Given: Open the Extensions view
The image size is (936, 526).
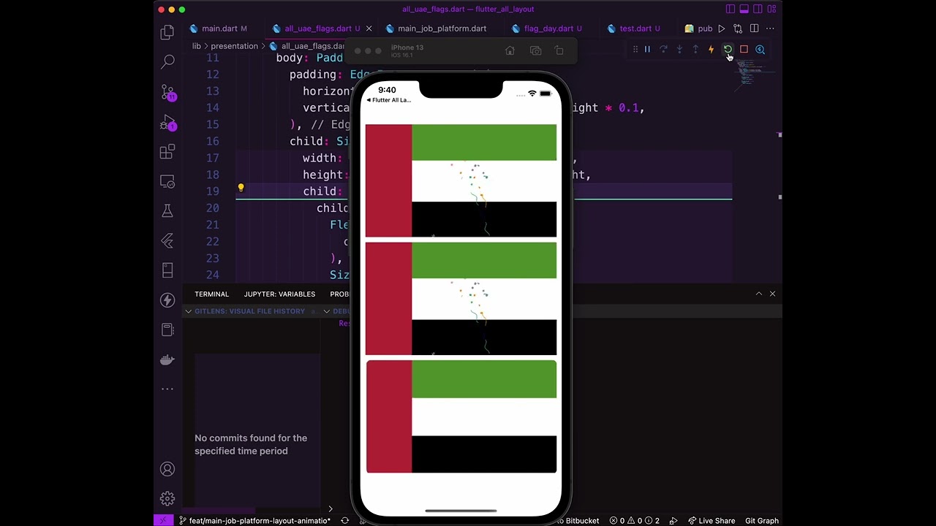Looking at the screenshot, I should [167, 151].
